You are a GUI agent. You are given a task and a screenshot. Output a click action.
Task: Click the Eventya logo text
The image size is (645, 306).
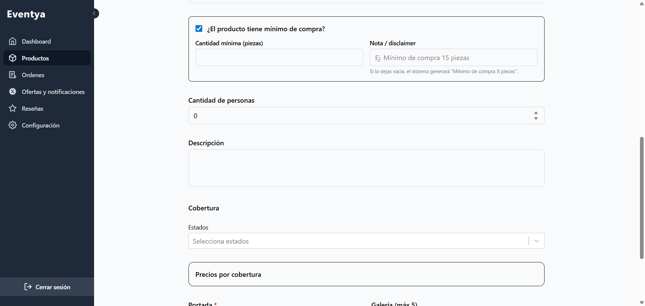(x=26, y=14)
